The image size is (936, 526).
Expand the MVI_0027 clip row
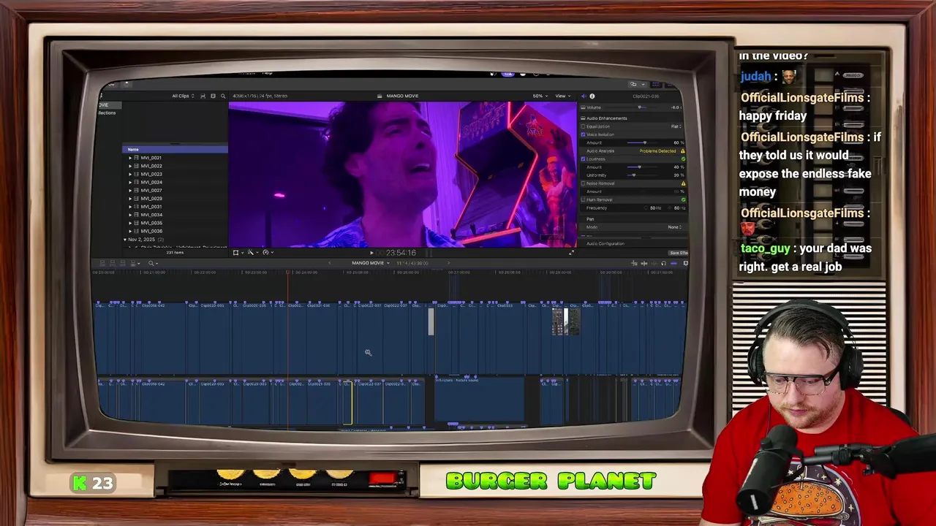click(x=130, y=190)
